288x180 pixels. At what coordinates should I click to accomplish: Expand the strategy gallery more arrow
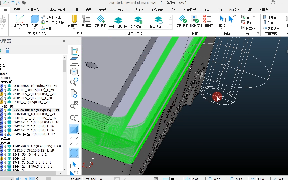tap(171, 27)
